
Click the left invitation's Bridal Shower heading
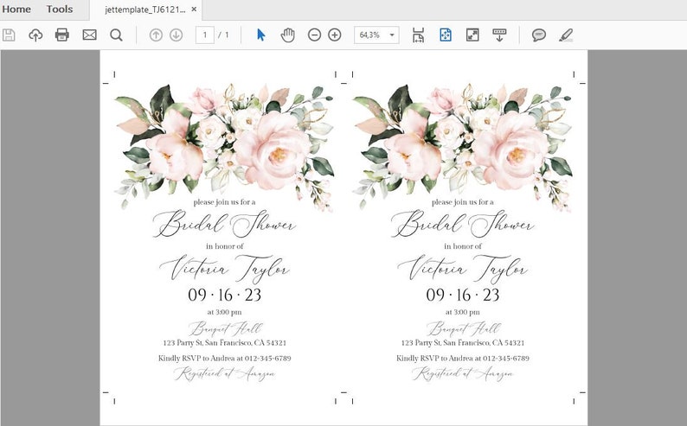pos(224,224)
